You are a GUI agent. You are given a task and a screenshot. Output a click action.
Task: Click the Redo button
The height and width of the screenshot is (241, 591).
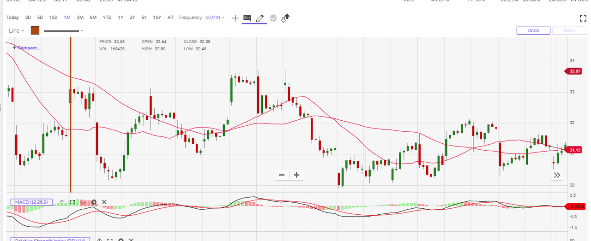click(569, 30)
